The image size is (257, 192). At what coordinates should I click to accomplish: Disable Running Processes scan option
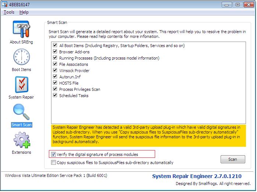[55, 58]
